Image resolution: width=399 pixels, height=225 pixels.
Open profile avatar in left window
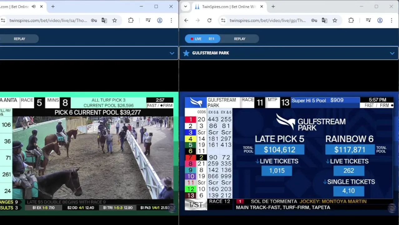[160, 20]
